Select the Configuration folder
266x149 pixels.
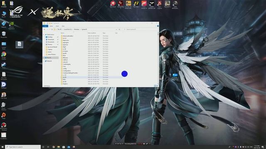click(66, 71)
